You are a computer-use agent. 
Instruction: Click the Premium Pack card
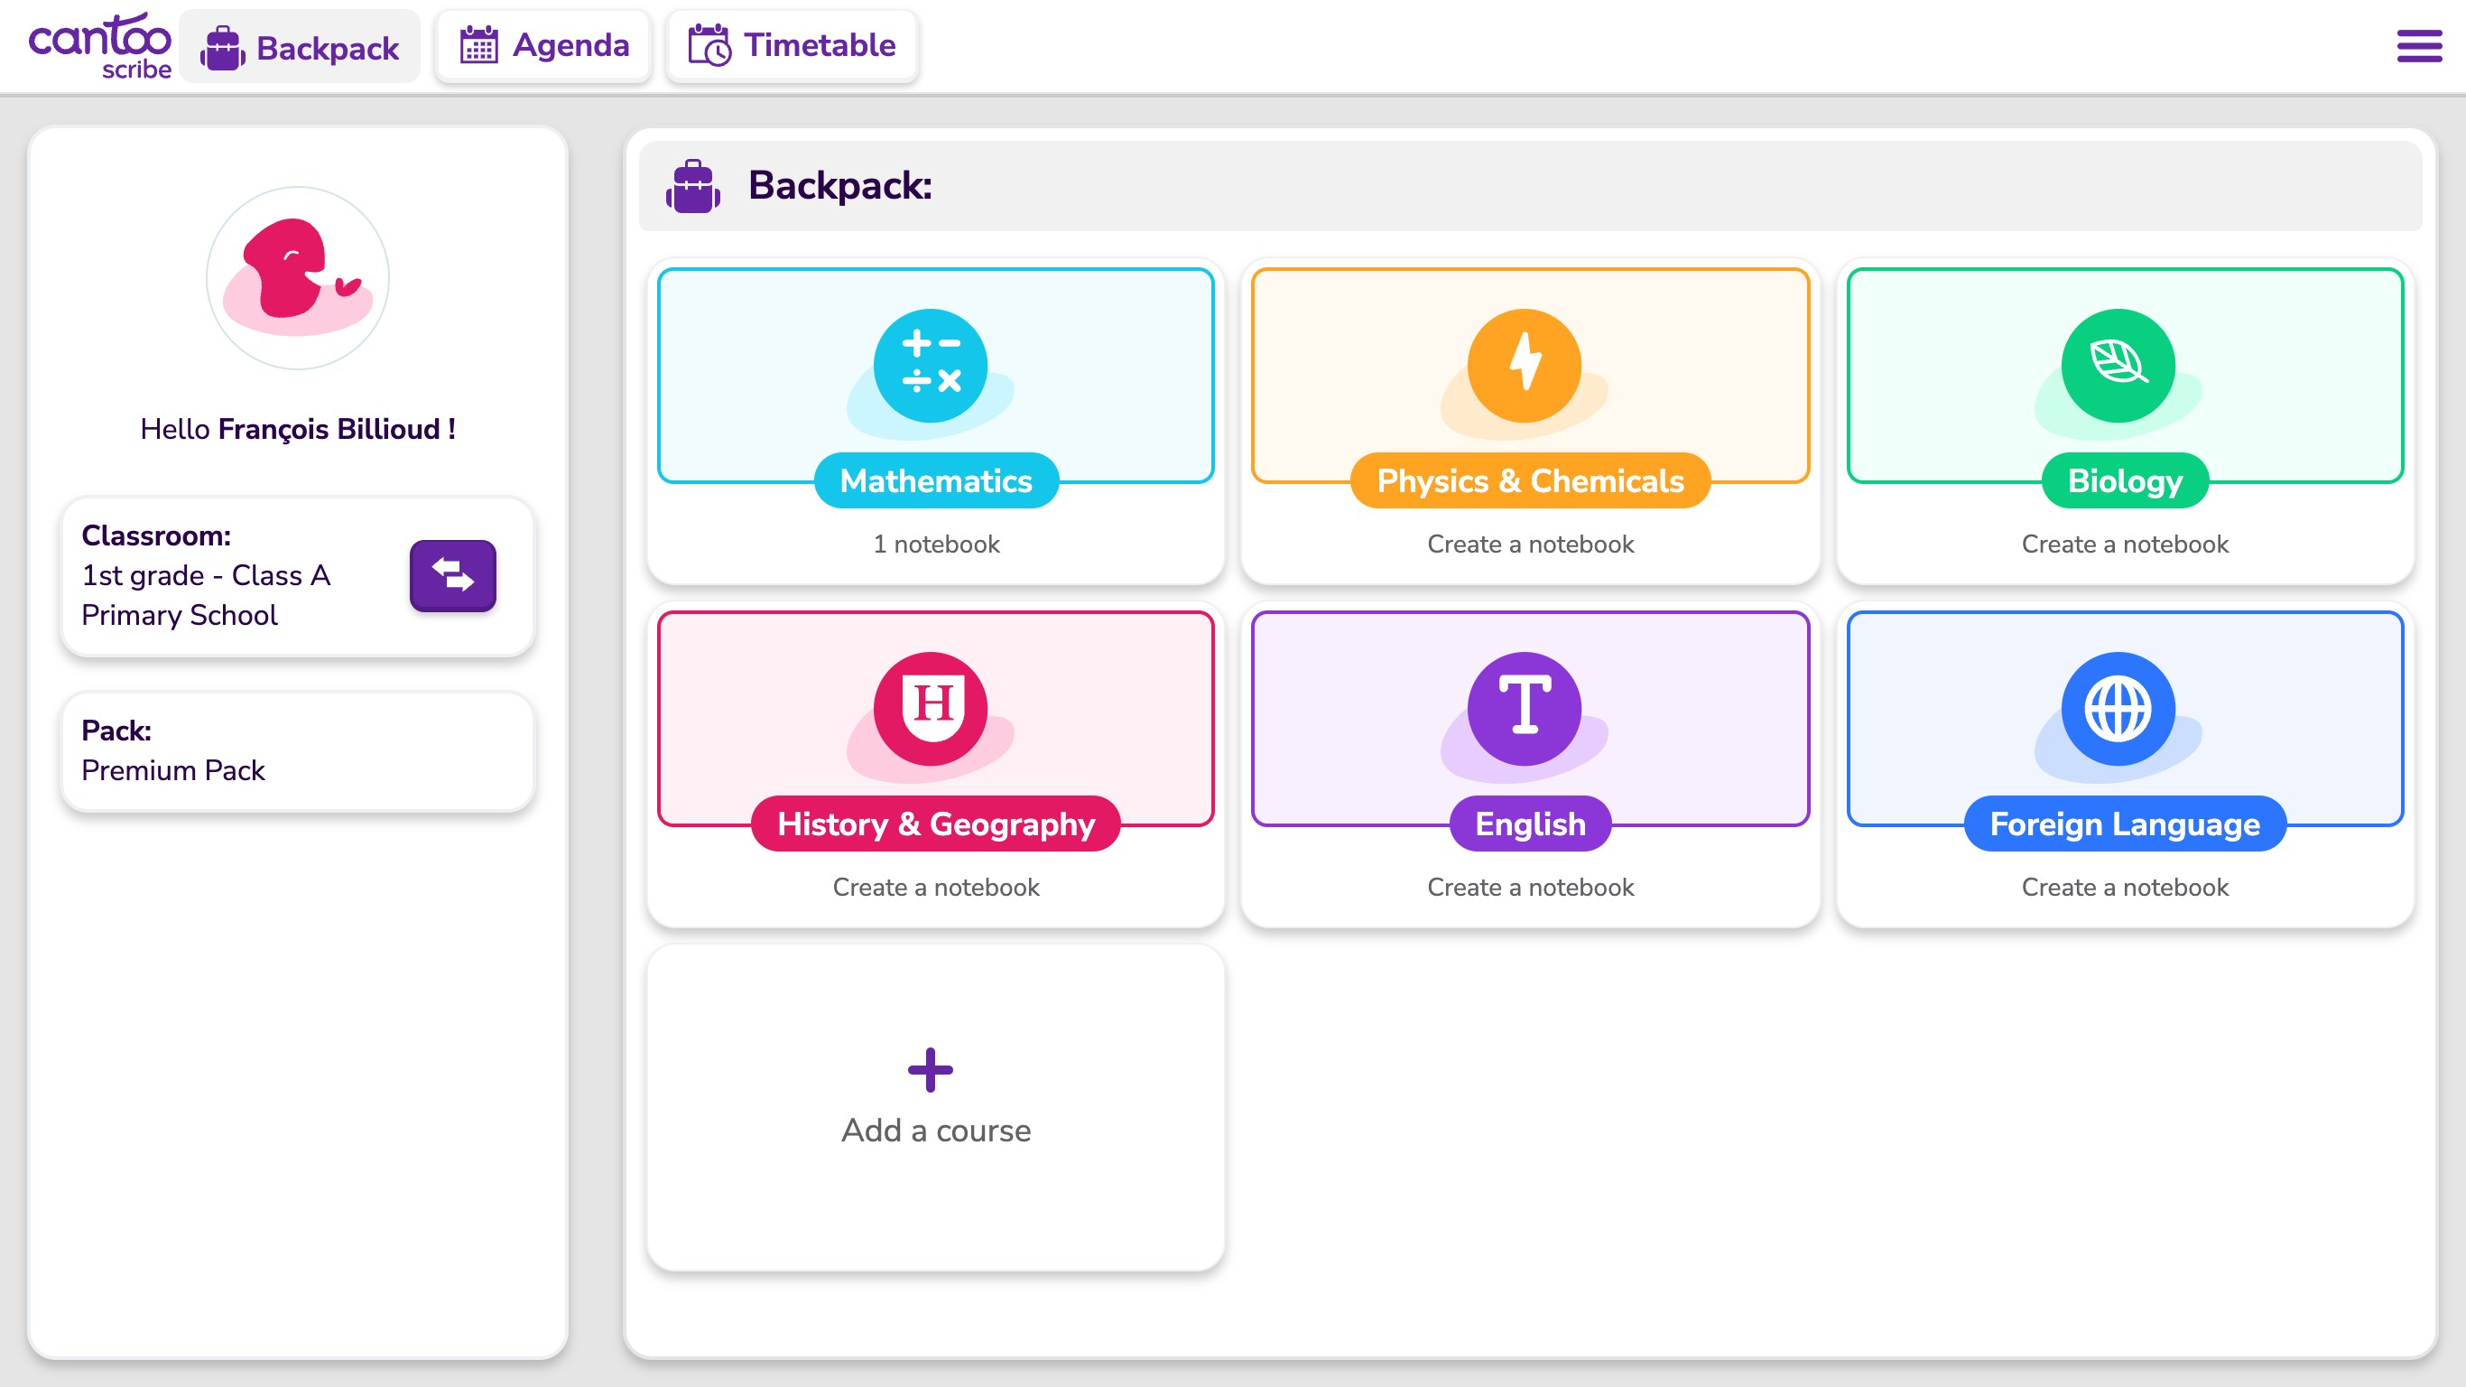coord(298,751)
